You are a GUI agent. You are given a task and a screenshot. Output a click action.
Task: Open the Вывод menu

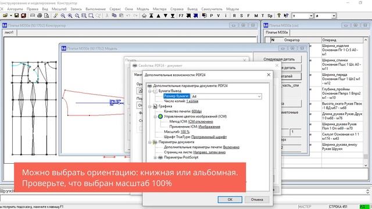(192, 9)
